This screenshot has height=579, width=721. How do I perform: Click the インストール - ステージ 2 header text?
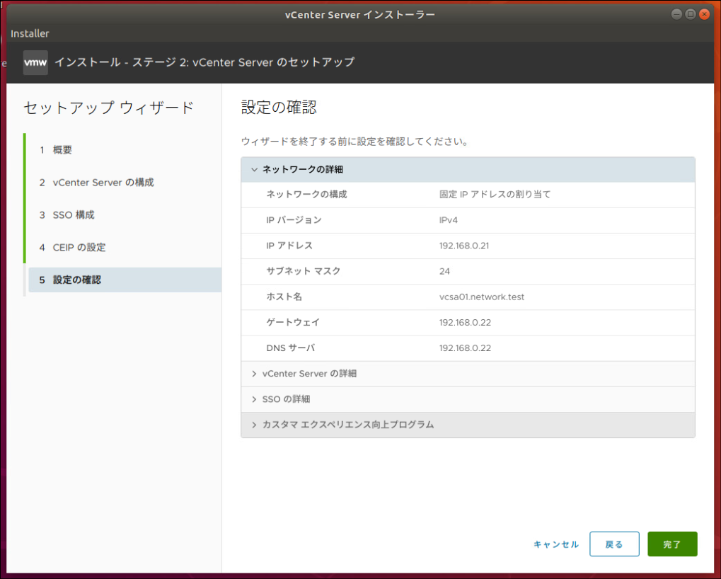click(204, 62)
